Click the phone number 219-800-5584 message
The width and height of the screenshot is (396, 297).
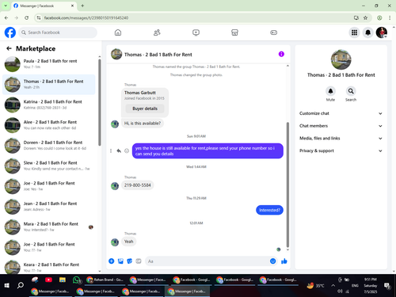coord(138,185)
